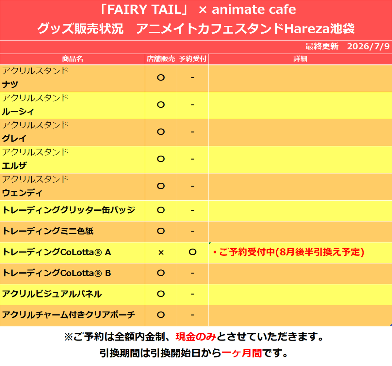Click the 予約受付 dash for ミニ色紙
The image size is (392, 366).
pyautogui.click(x=193, y=231)
